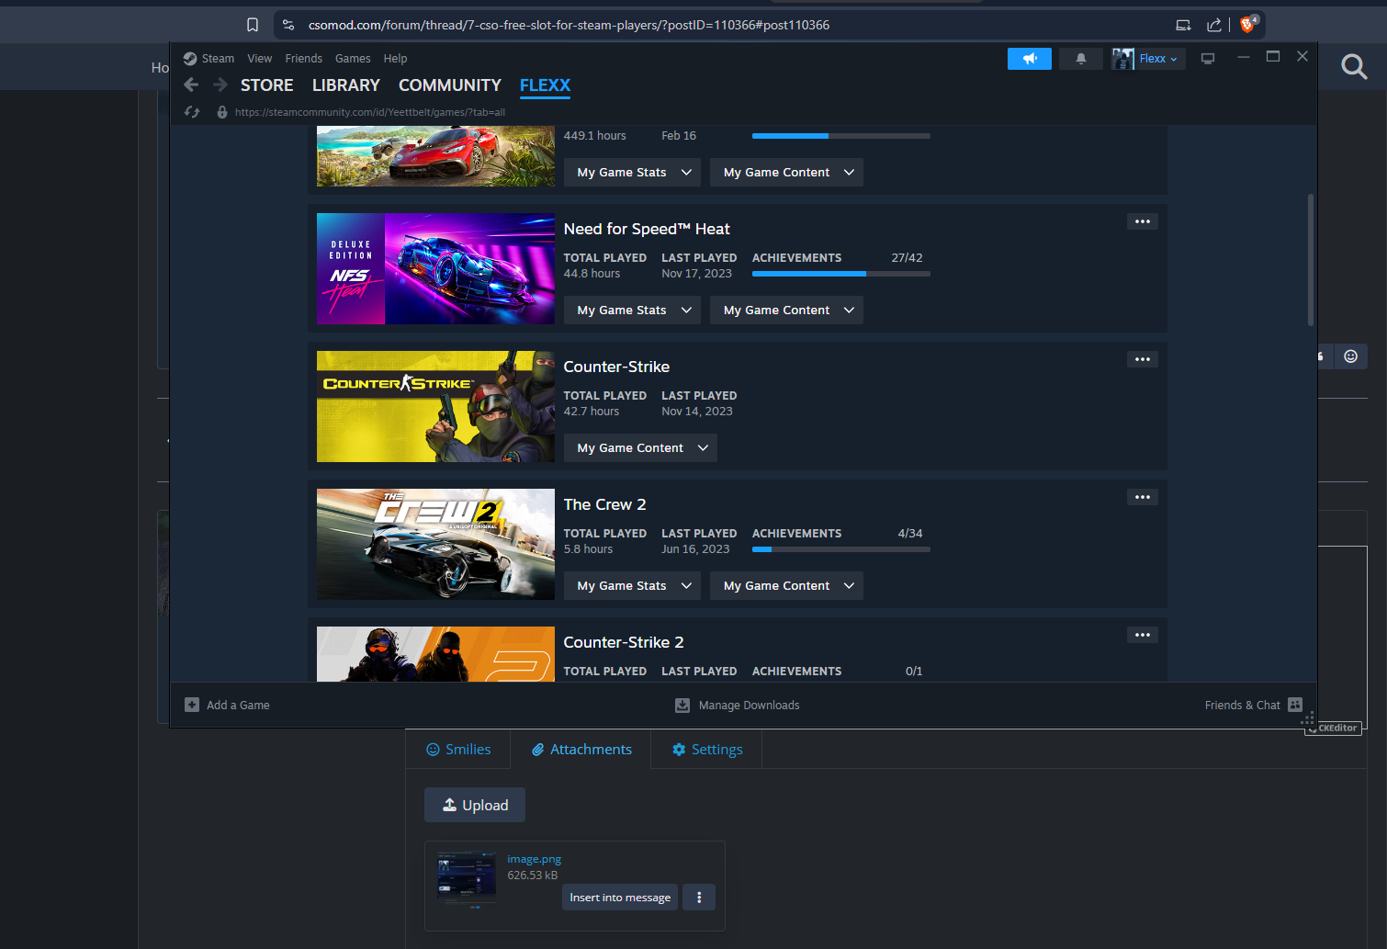The image size is (1387, 949).
Task: Click the Steam announcements megaphone icon
Action: (1029, 59)
